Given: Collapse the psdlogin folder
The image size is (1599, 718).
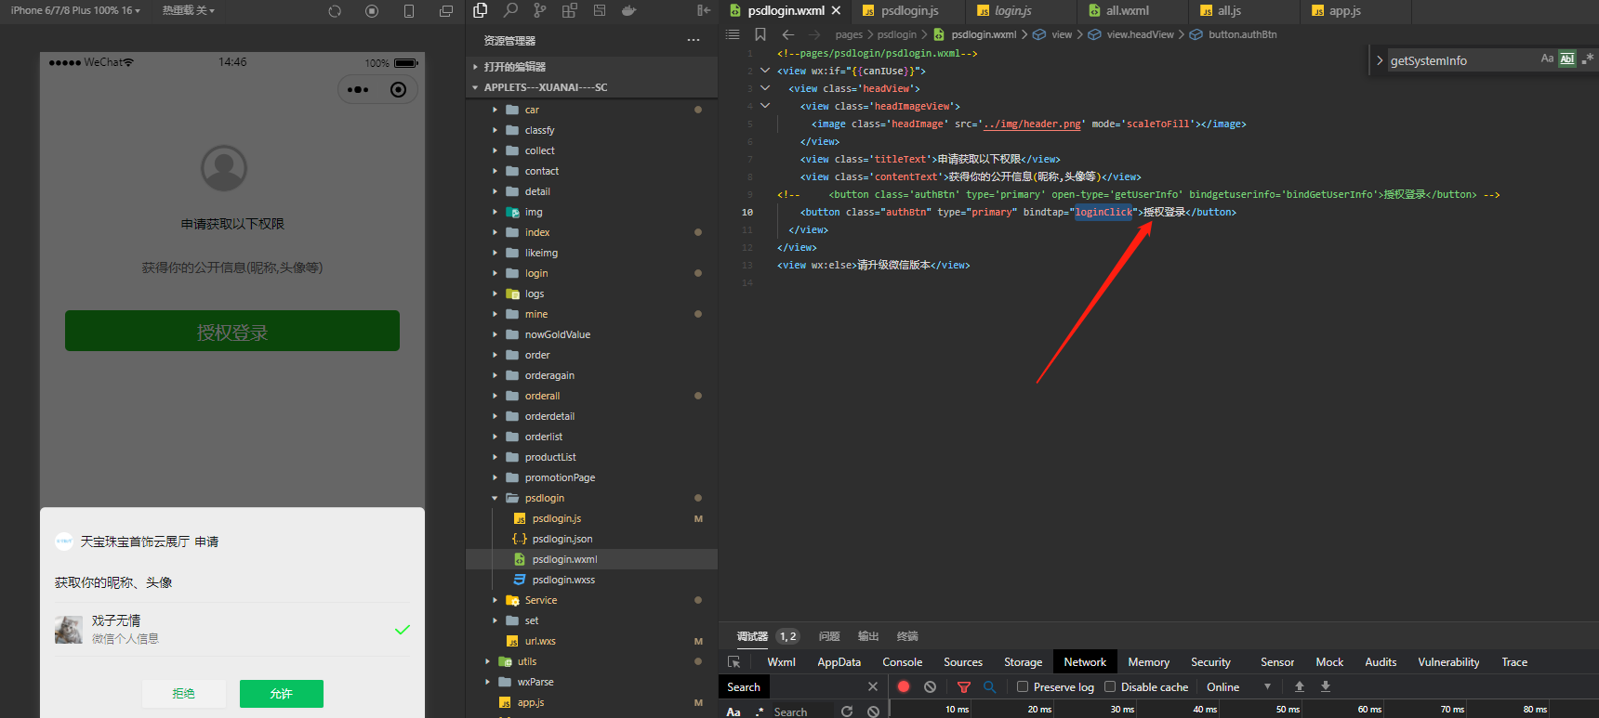Looking at the screenshot, I should pos(591,498).
